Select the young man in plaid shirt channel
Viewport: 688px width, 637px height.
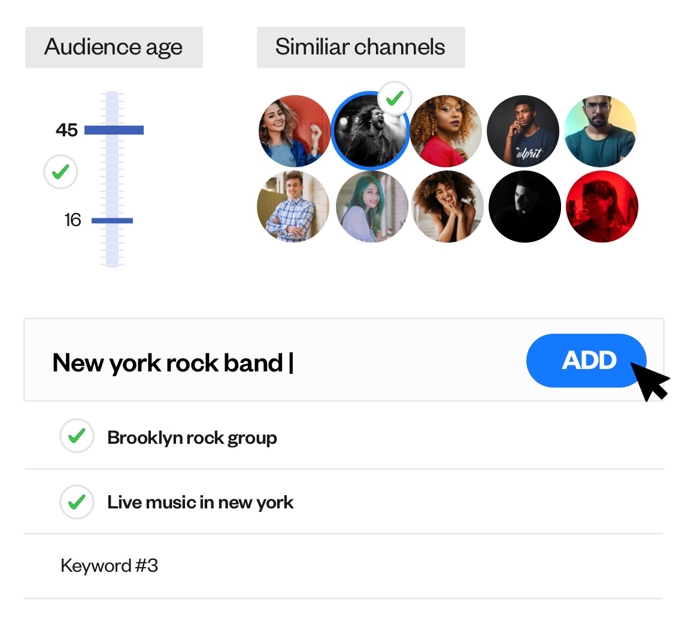(293, 206)
